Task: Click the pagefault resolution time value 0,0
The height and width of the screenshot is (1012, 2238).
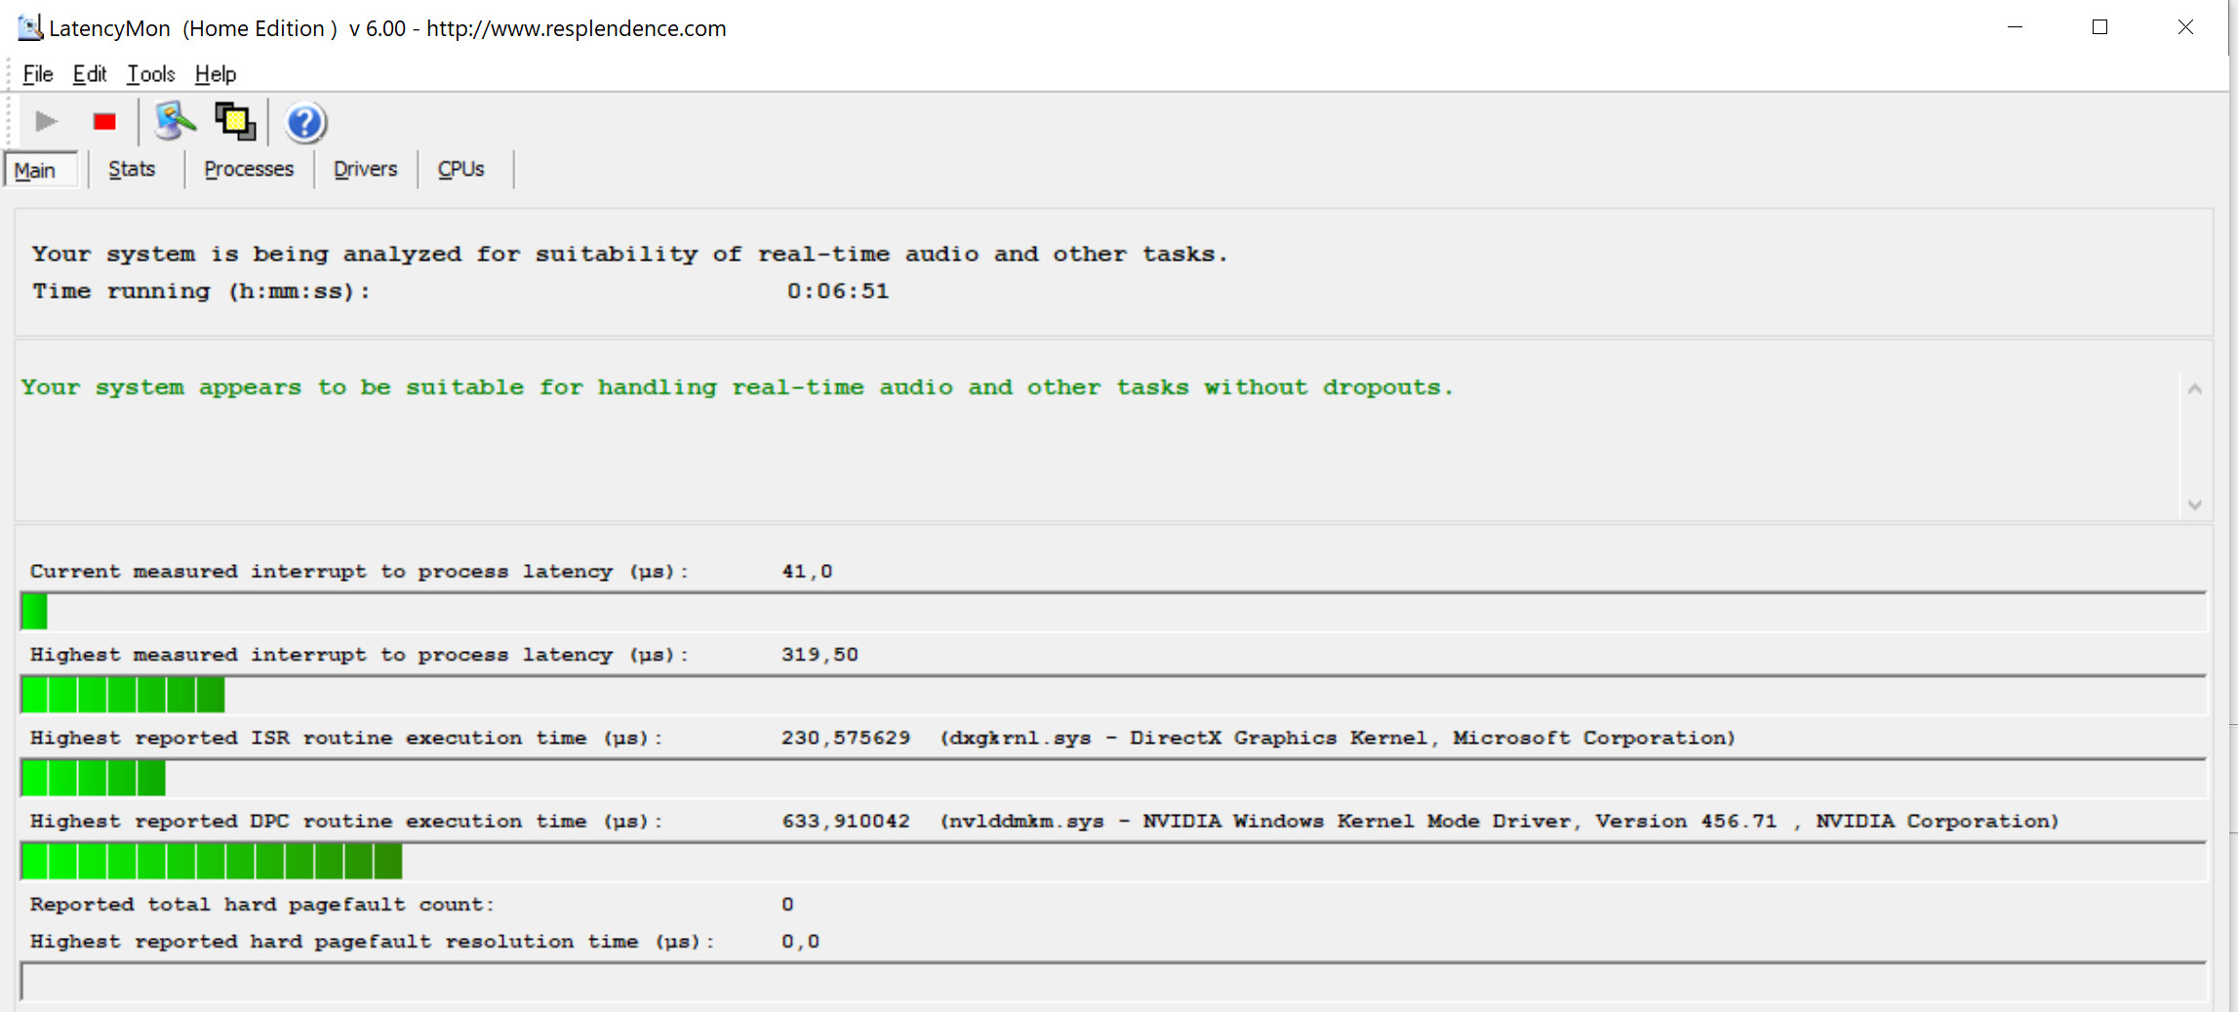Action: point(800,941)
